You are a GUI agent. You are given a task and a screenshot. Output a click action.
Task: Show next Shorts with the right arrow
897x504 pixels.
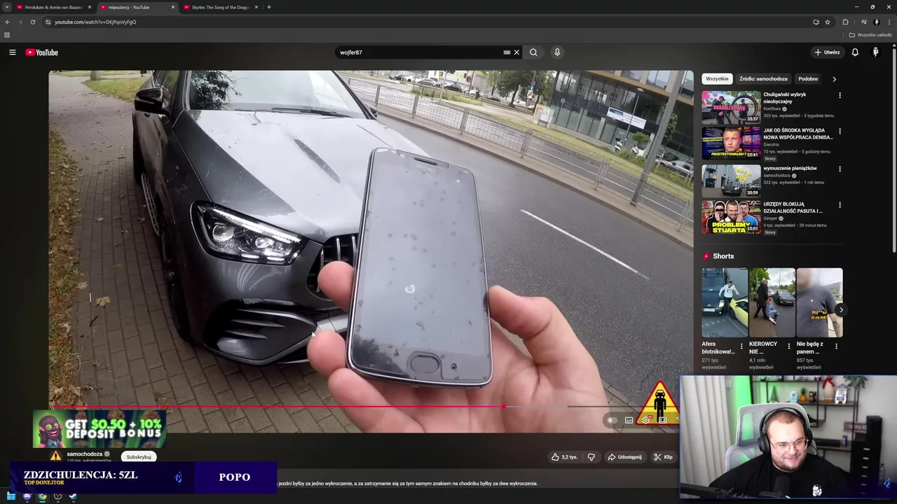[840, 309]
